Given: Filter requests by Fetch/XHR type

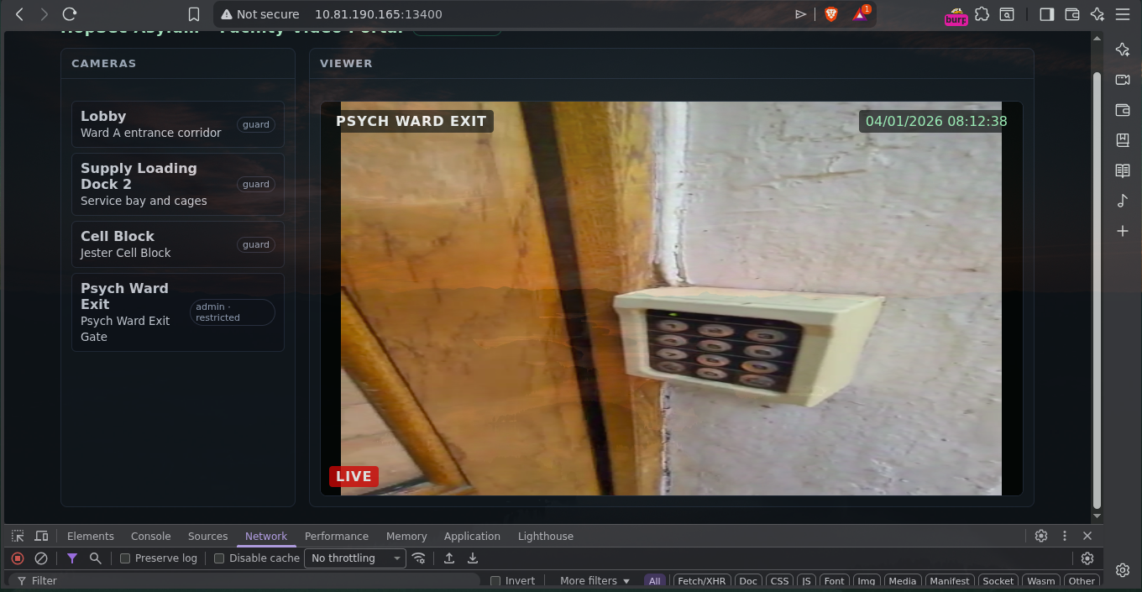Looking at the screenshot, I should point(701,581).
